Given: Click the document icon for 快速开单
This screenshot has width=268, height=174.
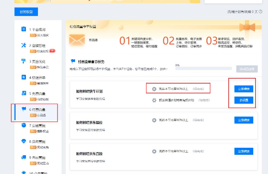Looking at the screenshot, I should tap(24, 77).
